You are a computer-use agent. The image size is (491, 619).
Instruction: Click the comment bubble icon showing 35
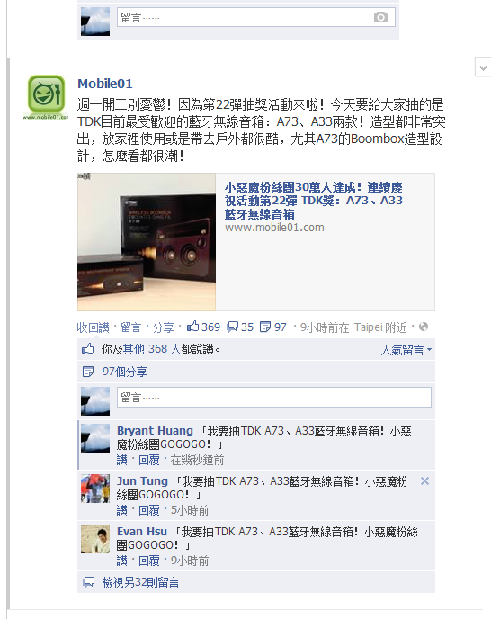[x=232, y=327]
